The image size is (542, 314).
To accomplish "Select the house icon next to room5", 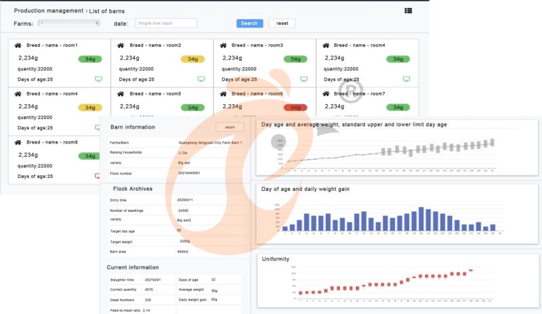I will pyautogui.click(x=121, y=94).
